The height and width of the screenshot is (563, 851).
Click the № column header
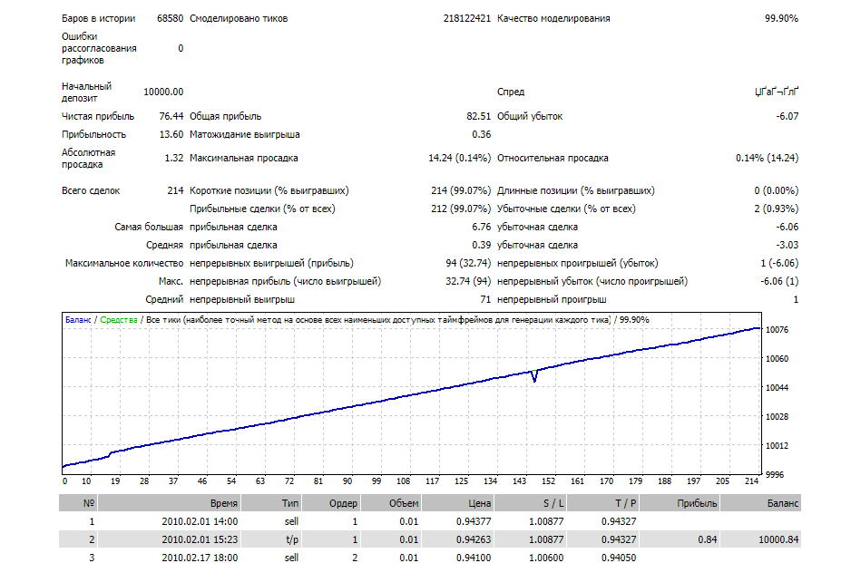pos(78,503)
